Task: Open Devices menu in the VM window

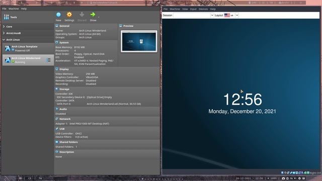Action: pyautogui.click(x=203, y=9)
